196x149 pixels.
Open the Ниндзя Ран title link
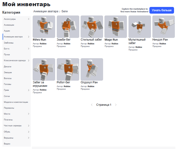(160, 40)
